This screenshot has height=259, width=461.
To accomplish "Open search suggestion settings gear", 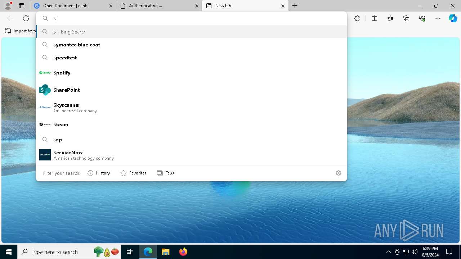I will [x=339, y=173].
